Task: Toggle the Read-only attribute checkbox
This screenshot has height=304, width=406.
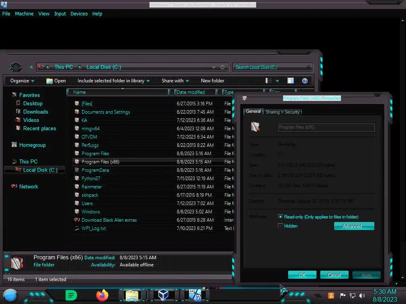Action: [x=280, y=217]
